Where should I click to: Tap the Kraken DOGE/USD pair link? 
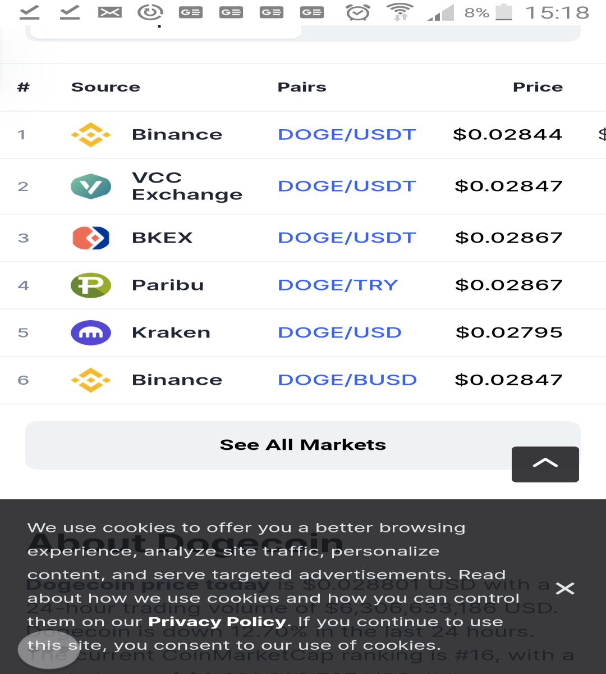point(340,333)
